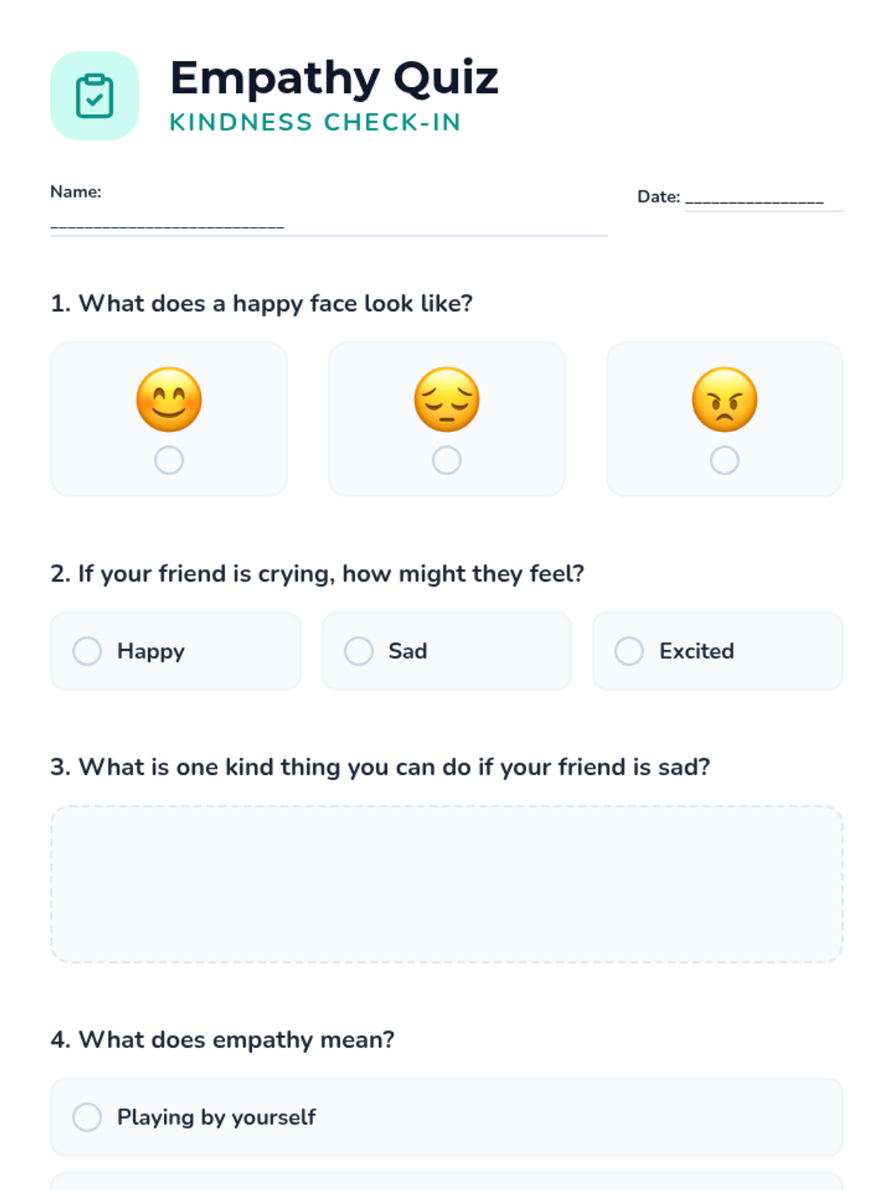This screenshot has height=1190, width=893.
Task: Select radio button under sad face emoji
Action: (x=446, y=460)
